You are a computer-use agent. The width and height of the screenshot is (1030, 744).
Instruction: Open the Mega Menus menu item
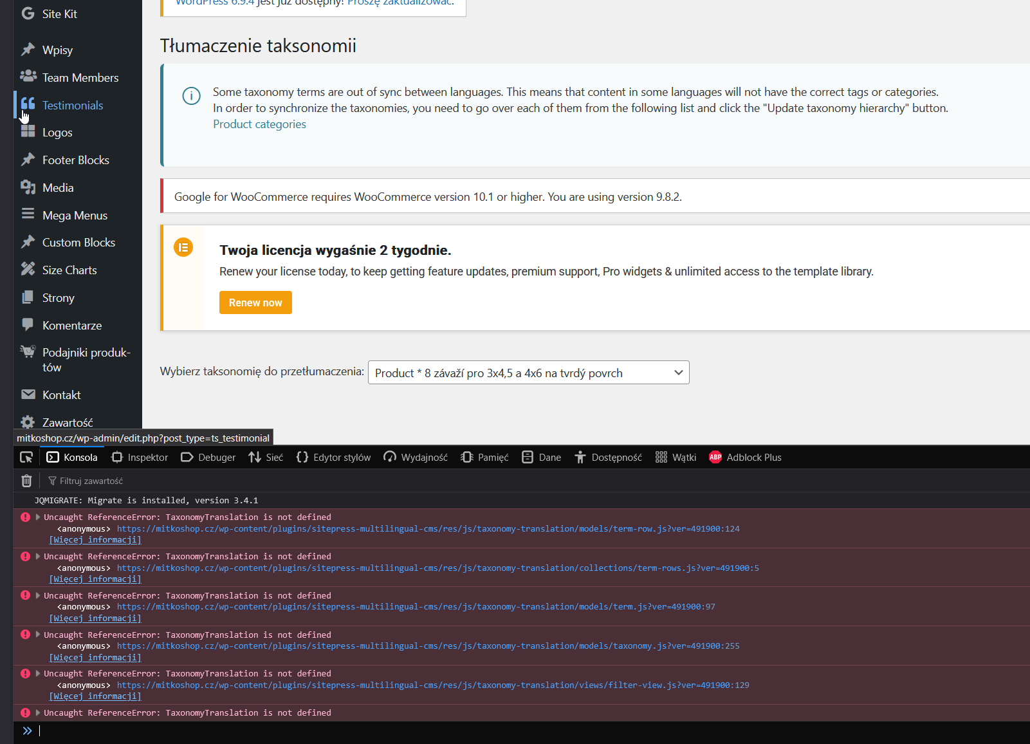click(75, 215)
